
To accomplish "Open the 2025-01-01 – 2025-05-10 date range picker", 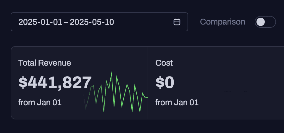I will [x=99, y=22].
